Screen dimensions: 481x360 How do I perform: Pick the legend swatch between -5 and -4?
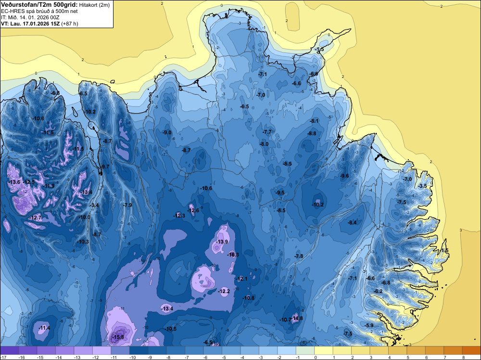tap(231, 350)
